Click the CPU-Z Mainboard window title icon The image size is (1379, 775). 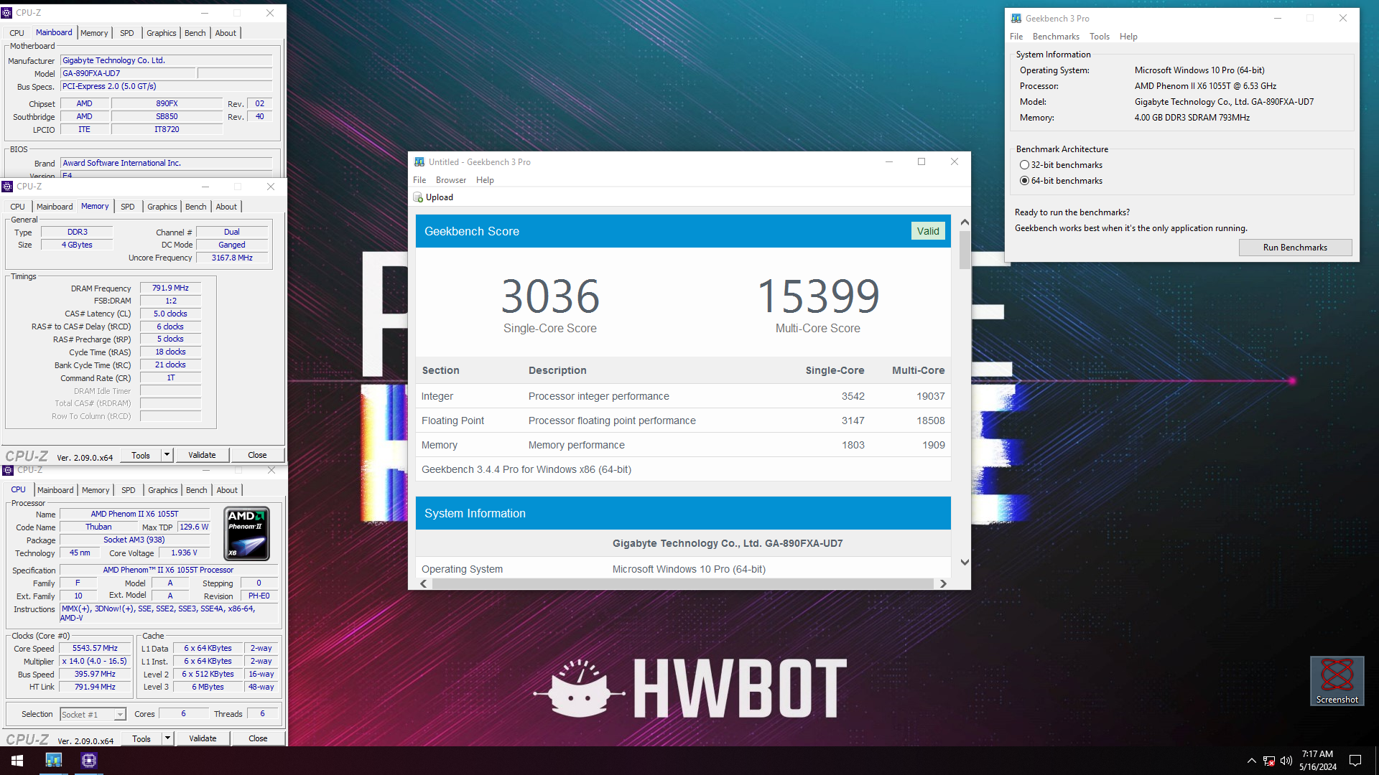click(6, 13)
